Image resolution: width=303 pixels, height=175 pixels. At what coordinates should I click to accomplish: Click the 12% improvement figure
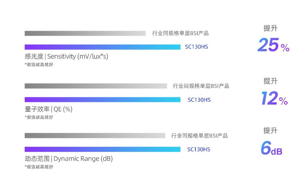point(274,98)
